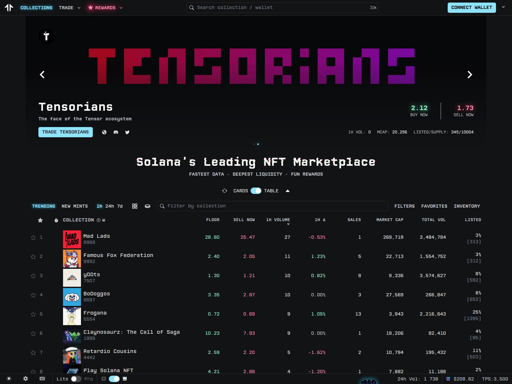512x384 pixels.
Task: Open the BoDoggos collection thumbnail
Action: (72, 297)
